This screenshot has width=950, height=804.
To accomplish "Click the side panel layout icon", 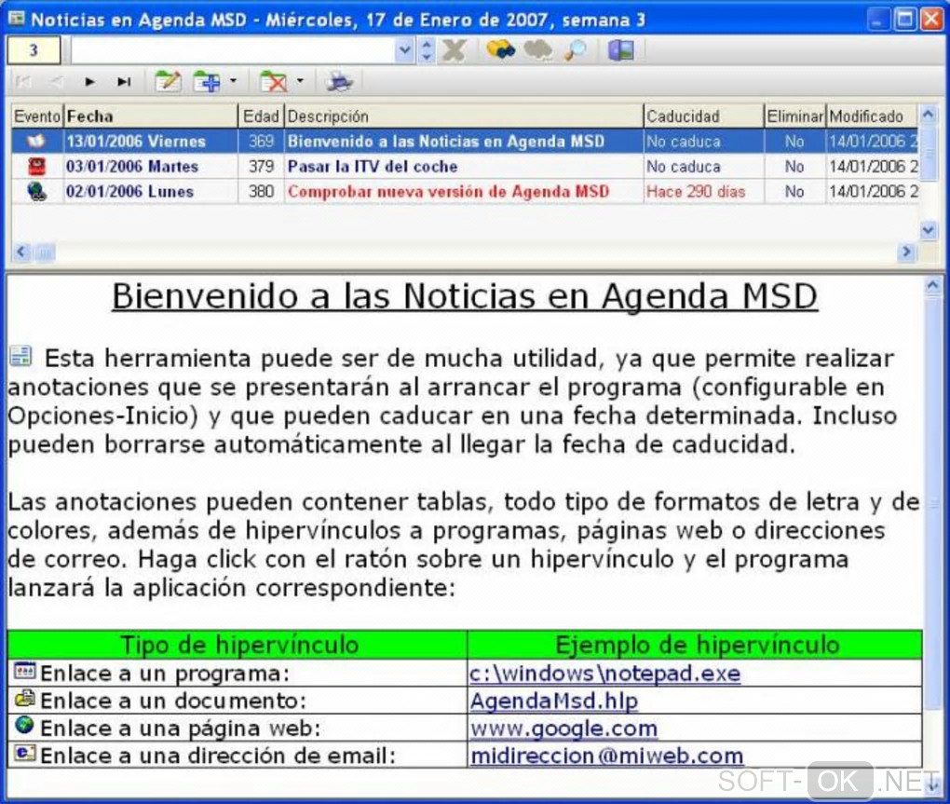I will point(621,50).
